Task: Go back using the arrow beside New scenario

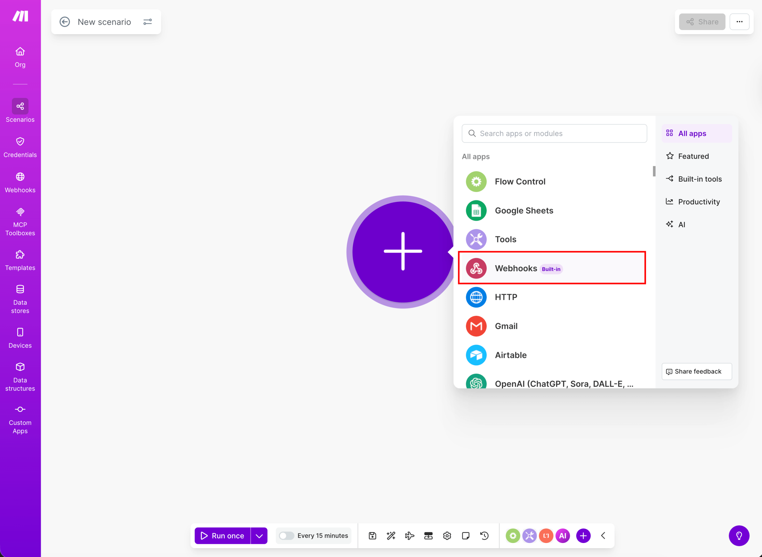Action: tap(65, 22)
